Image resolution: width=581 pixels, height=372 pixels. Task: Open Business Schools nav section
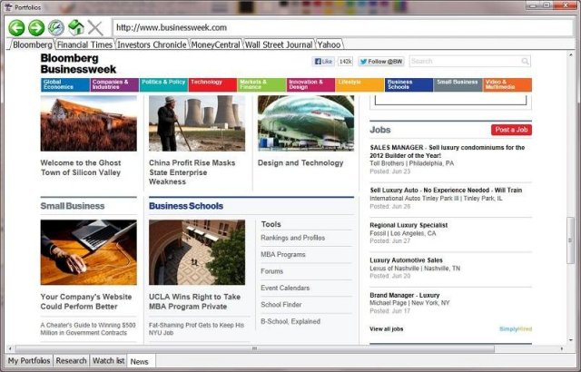click(x=409, y=84)
